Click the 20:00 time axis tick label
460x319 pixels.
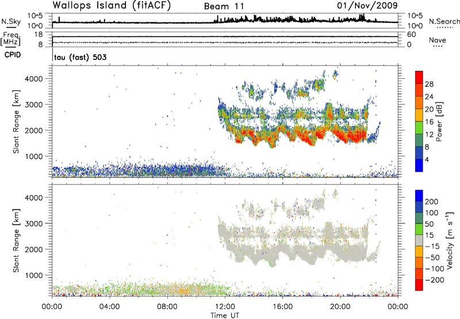[x=340, y=307]
